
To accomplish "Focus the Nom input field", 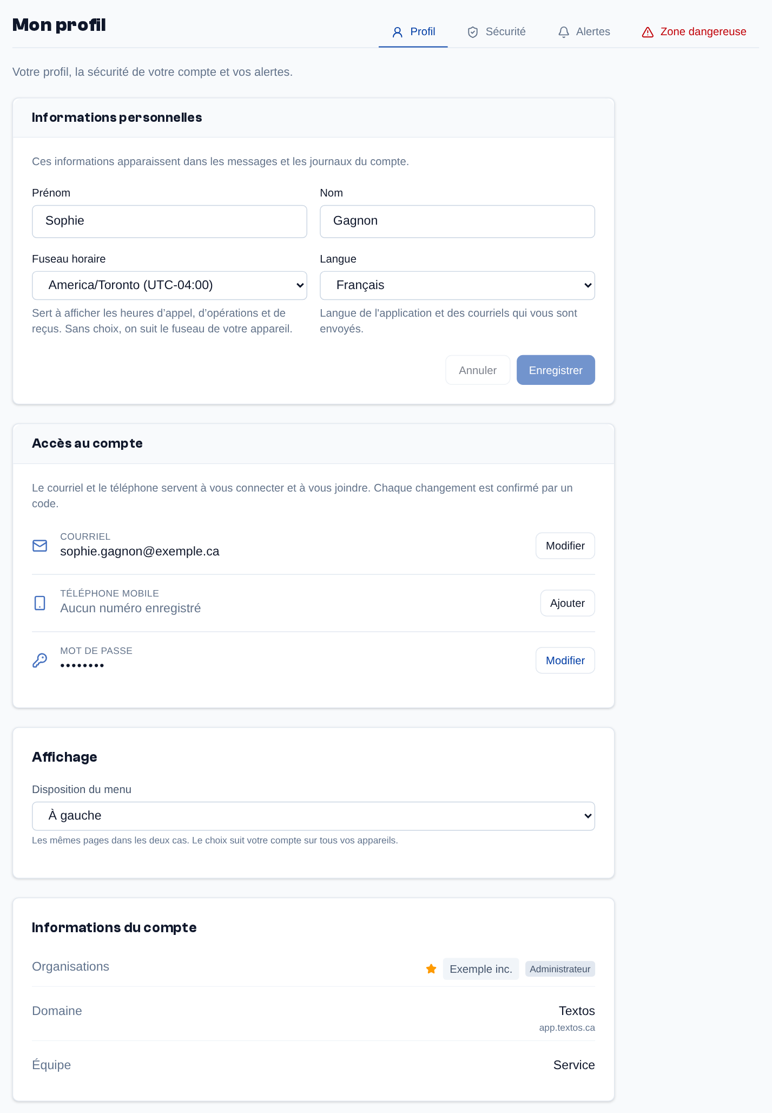I will pyautogui.click(x=457, y=221).
